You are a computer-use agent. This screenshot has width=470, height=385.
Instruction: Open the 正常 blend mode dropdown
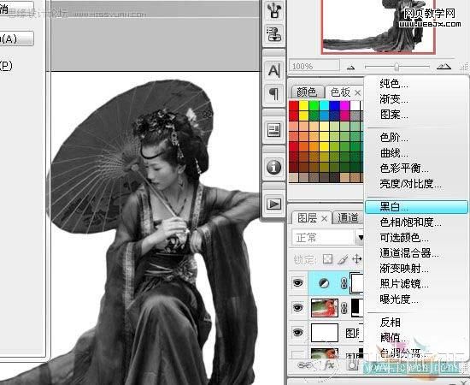coord(328,238)
